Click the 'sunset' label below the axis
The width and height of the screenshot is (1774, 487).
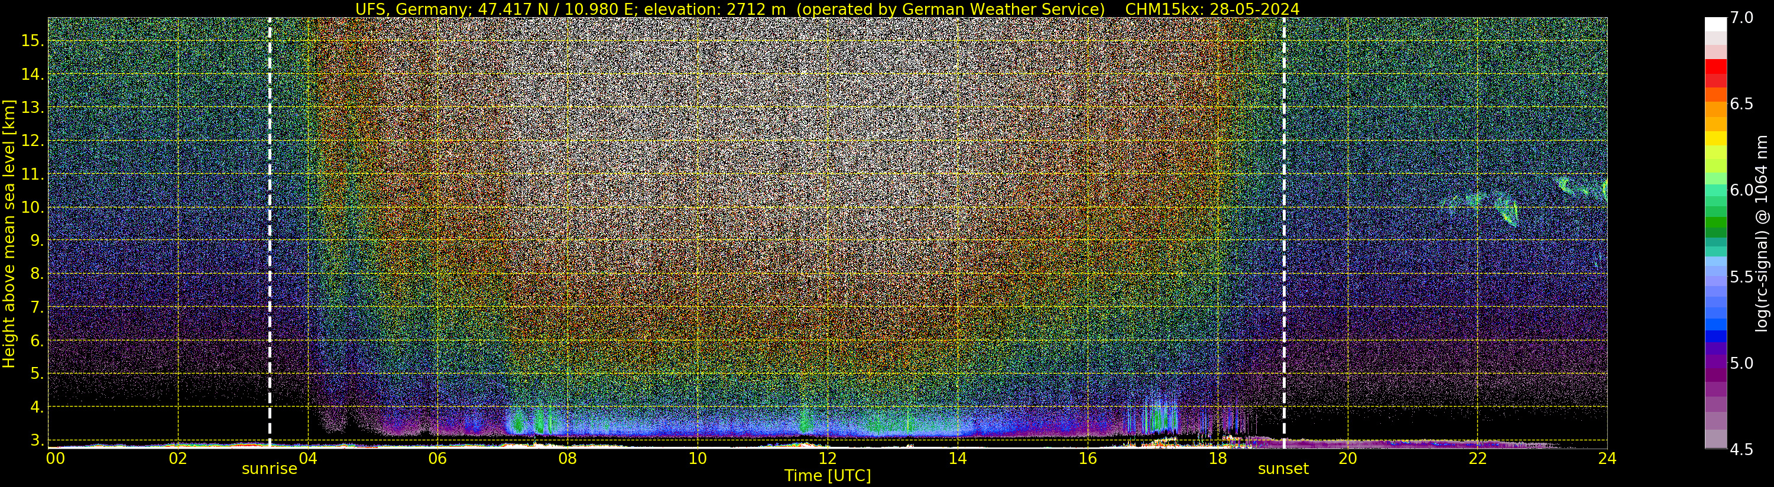coord(1284,469)
